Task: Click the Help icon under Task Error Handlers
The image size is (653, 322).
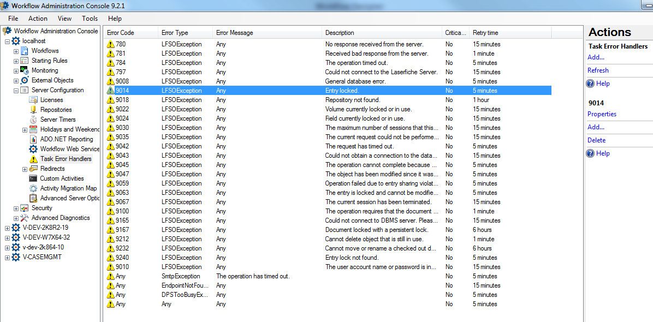Action: (x=590, y=84)
